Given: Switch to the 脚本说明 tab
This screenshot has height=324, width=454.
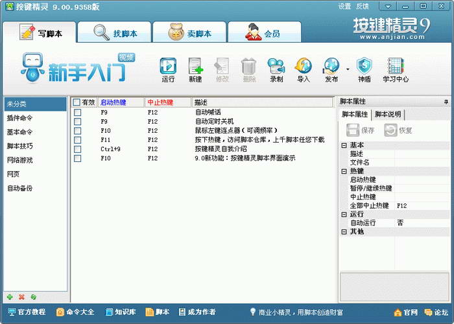Looking at the screenshot, I should 388,115.
